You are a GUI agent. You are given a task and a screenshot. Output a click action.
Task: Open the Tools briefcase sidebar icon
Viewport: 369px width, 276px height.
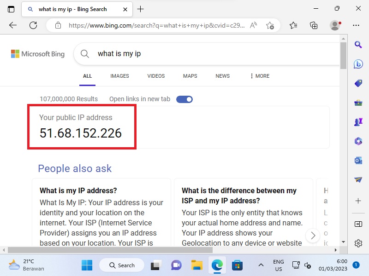tap(358, 103)
